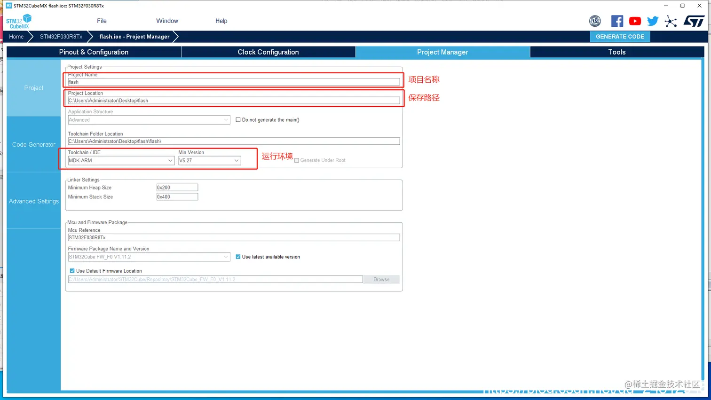The height and width of the screenshot is (400, 711).
Task: Toggle Do not generate the main() checkbox
Action: pos(238,120)
